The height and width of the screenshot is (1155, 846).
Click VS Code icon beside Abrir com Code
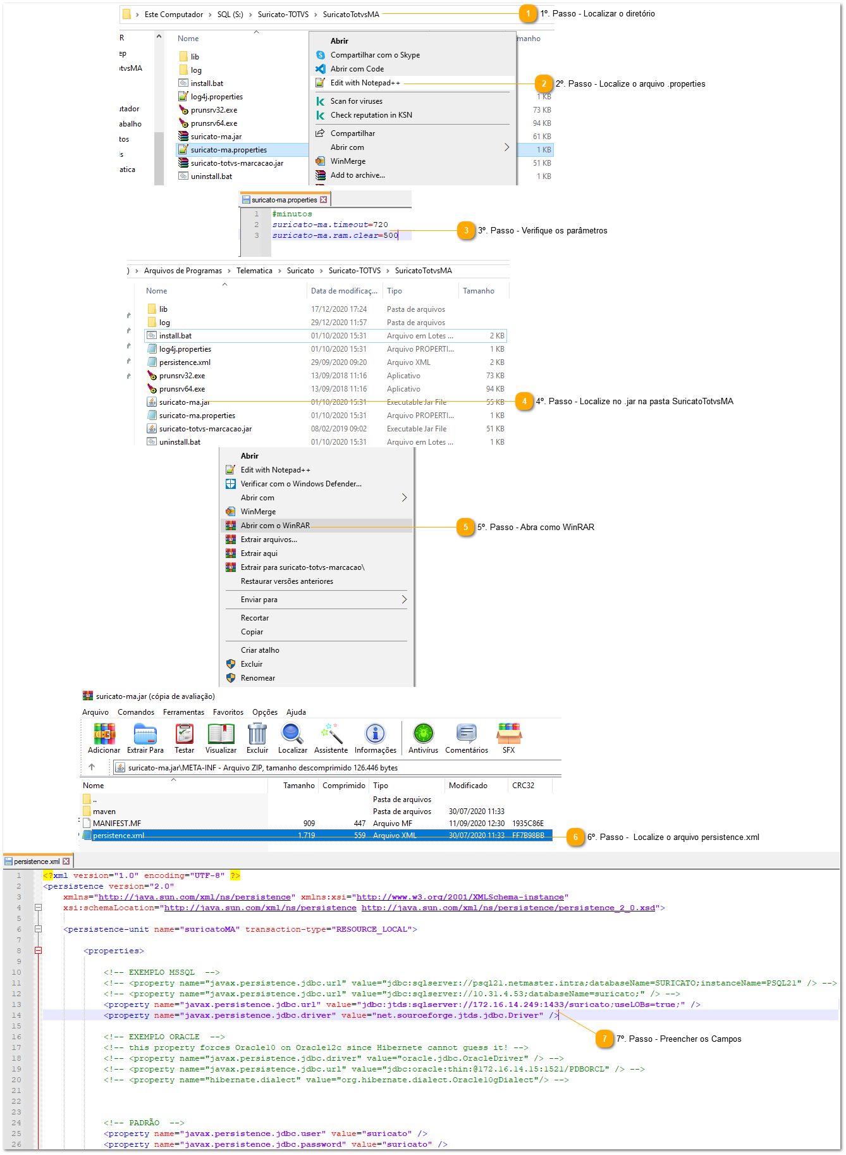321,69
